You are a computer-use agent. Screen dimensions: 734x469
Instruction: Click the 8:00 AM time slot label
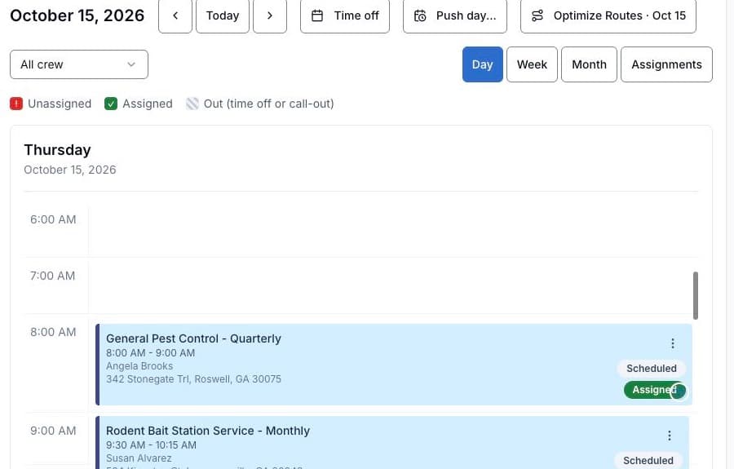pyautogui.click(x=53, y=332)
